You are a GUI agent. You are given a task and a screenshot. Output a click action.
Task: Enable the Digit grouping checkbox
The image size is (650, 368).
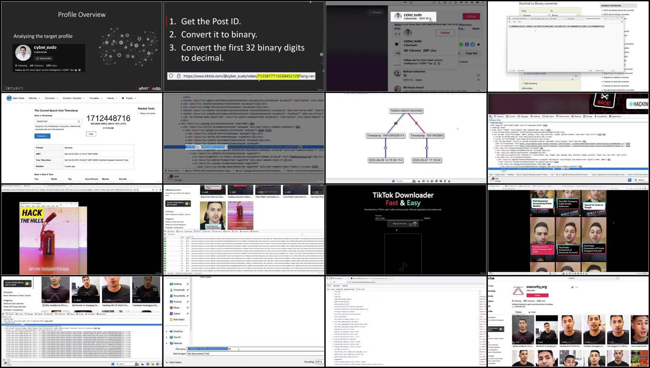point(522,83)
